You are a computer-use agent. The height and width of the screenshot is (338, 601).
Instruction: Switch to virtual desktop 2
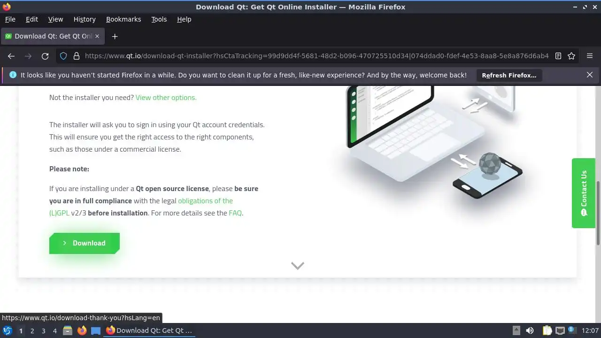32,330
